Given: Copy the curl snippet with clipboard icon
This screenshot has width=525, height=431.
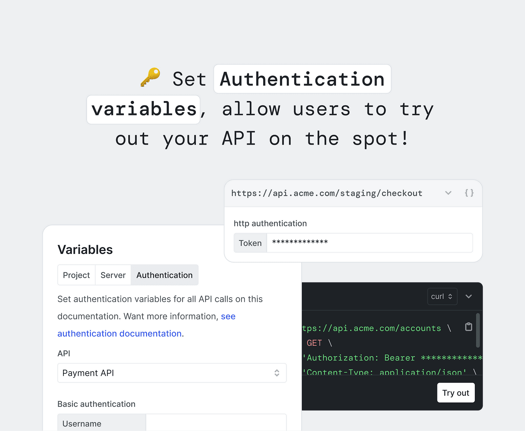Looking at the screenshot, I should click(469, 327).
